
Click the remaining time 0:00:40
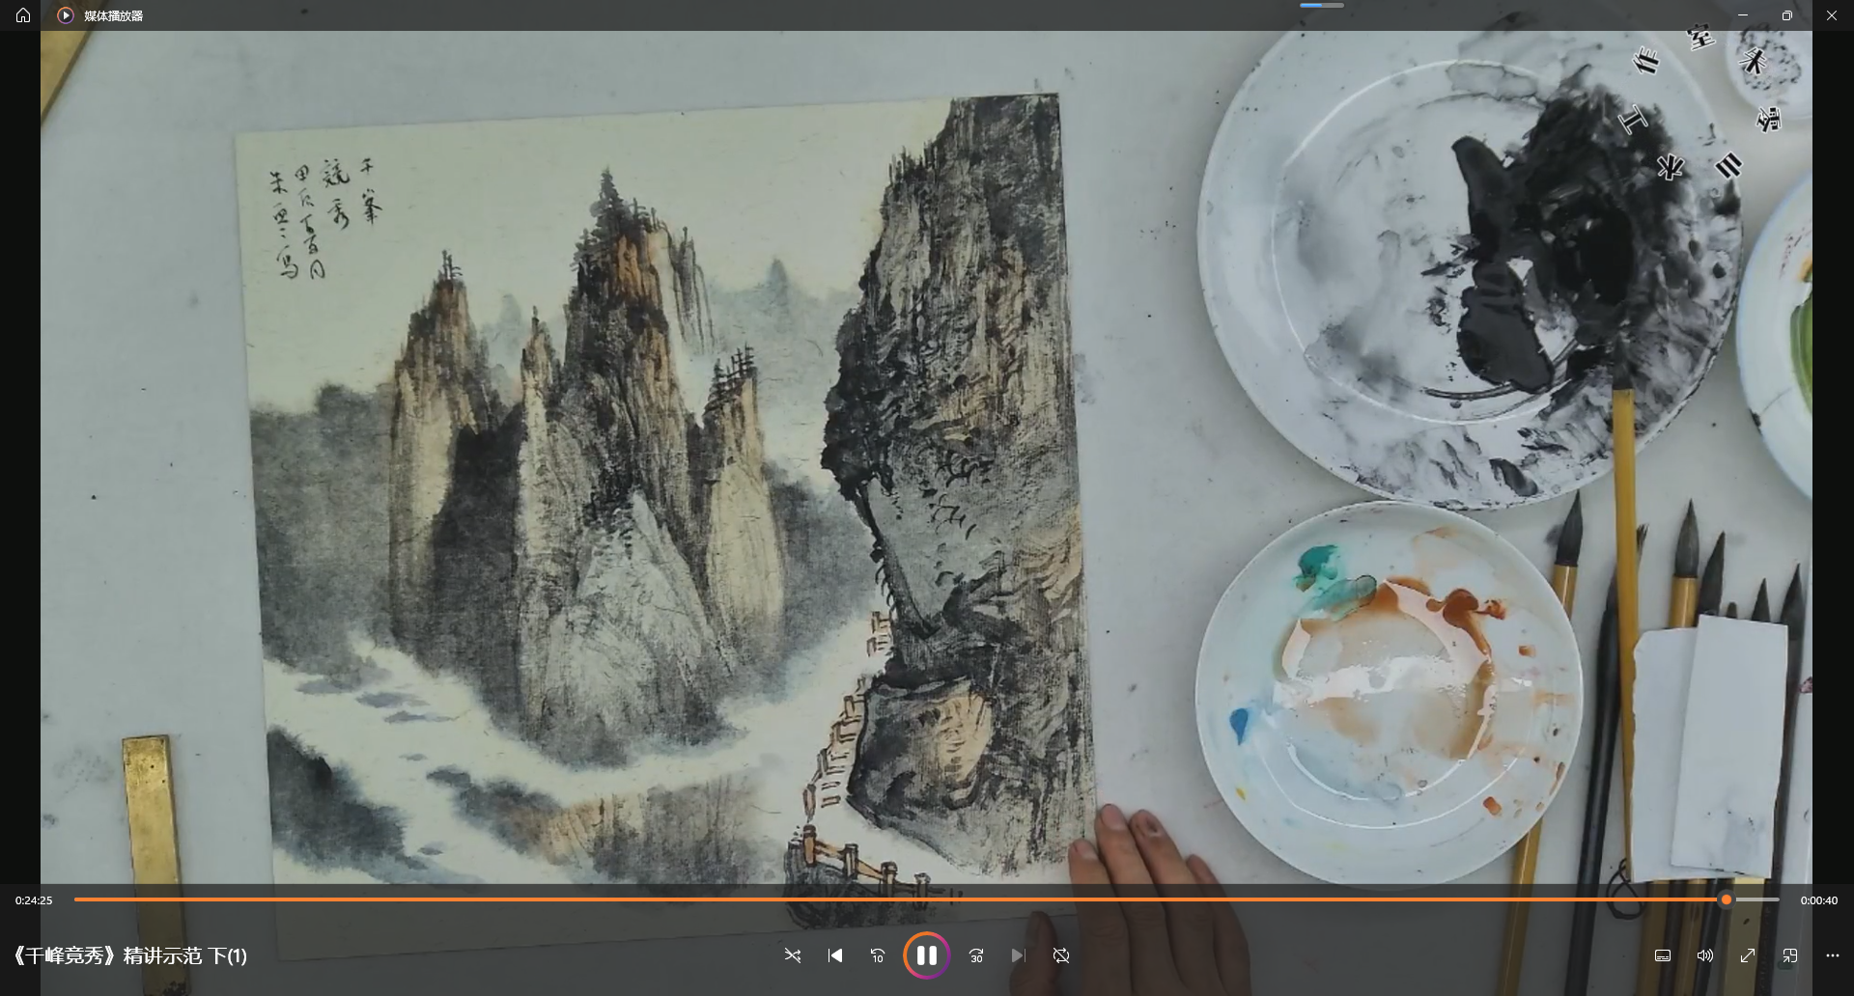point(1819,900)
